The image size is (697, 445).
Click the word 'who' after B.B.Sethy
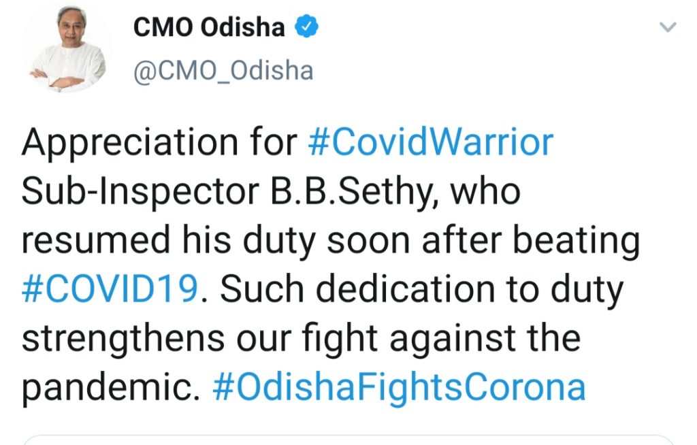tap(485, 192)
